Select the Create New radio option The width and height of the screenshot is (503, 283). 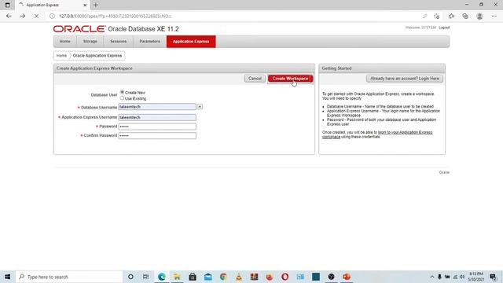[x=122, y=92]
